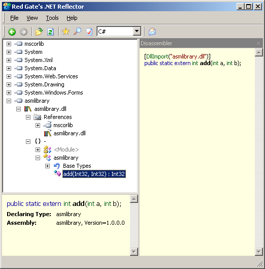Open the View menu
The height and width of the screenshot is (269, 265).
pyautogui.click(x=32, y=18)
